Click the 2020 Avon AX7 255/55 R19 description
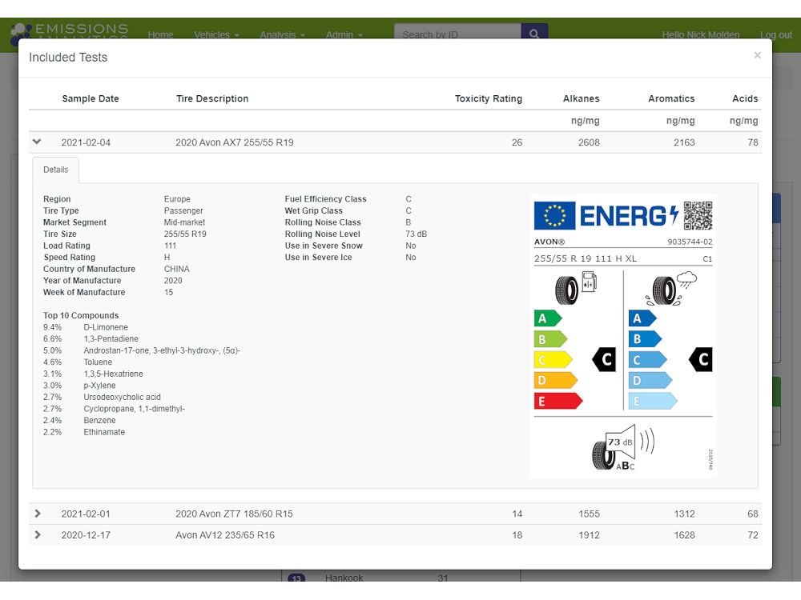801x600 pixels. 235,142
